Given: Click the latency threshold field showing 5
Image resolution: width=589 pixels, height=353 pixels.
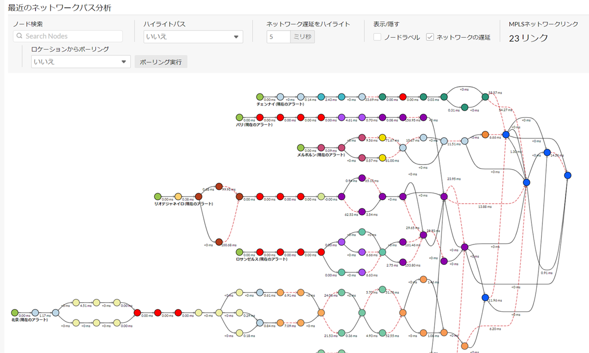Looking at the screenshot, I should pos(278,37).
